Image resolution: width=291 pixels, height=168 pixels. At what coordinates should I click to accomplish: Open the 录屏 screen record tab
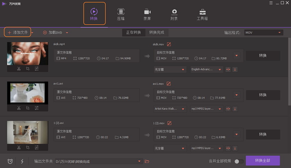coord(147,14)
